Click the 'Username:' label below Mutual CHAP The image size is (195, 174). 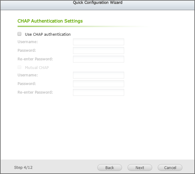(x=28, y=75)
